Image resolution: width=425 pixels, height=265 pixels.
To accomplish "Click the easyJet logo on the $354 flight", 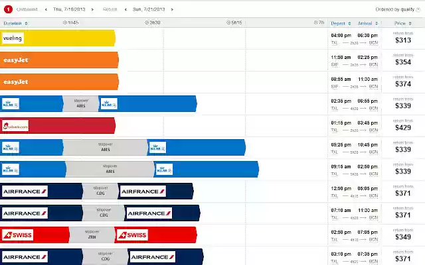I will tap(16, 60).
